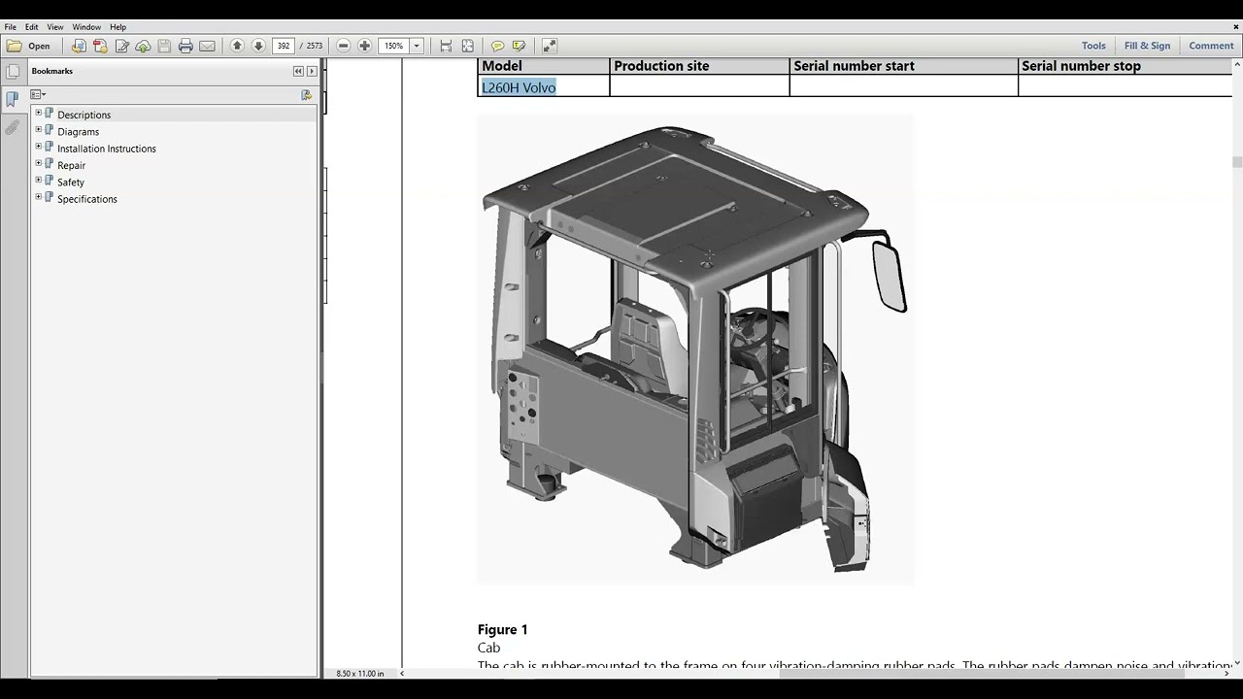The image size is (1243, 699).
Task: Click the horizontal scrollbar at bottom
Action: pyautogui.click(x=983, y=673)
